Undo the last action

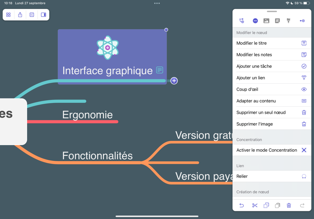tap(242, 205)
